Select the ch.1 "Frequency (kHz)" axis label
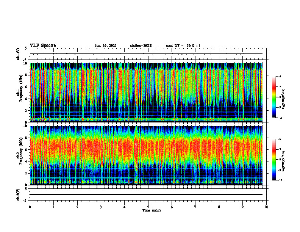This screenshot has height=232, width=300. [x=21, y=88]
